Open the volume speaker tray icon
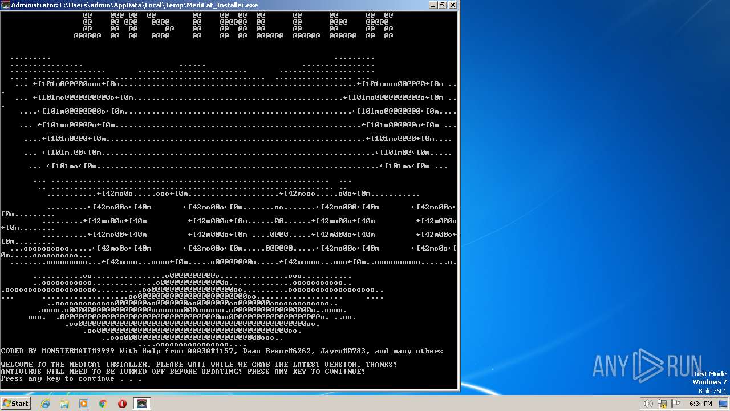This screenshot has height=411, width=730. click(648, 404)
